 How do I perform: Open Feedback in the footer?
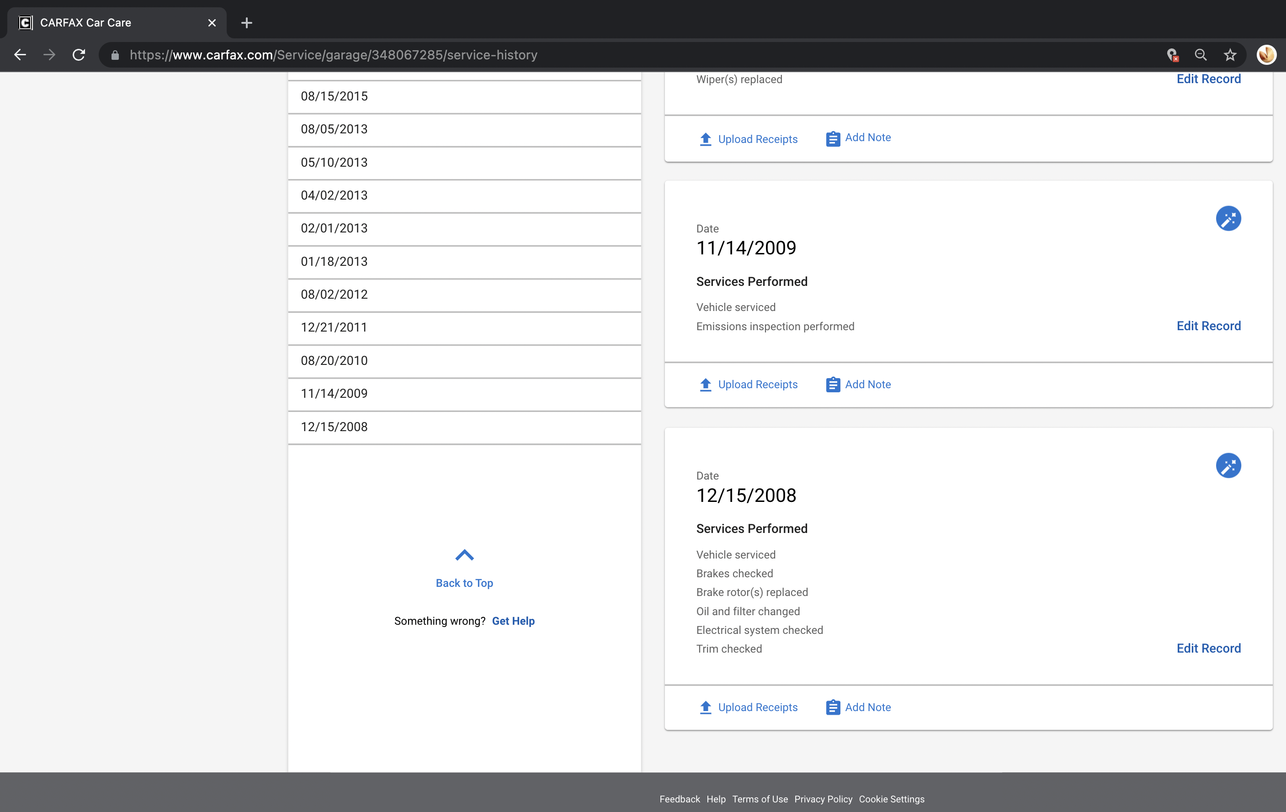[x=679, y=799]
